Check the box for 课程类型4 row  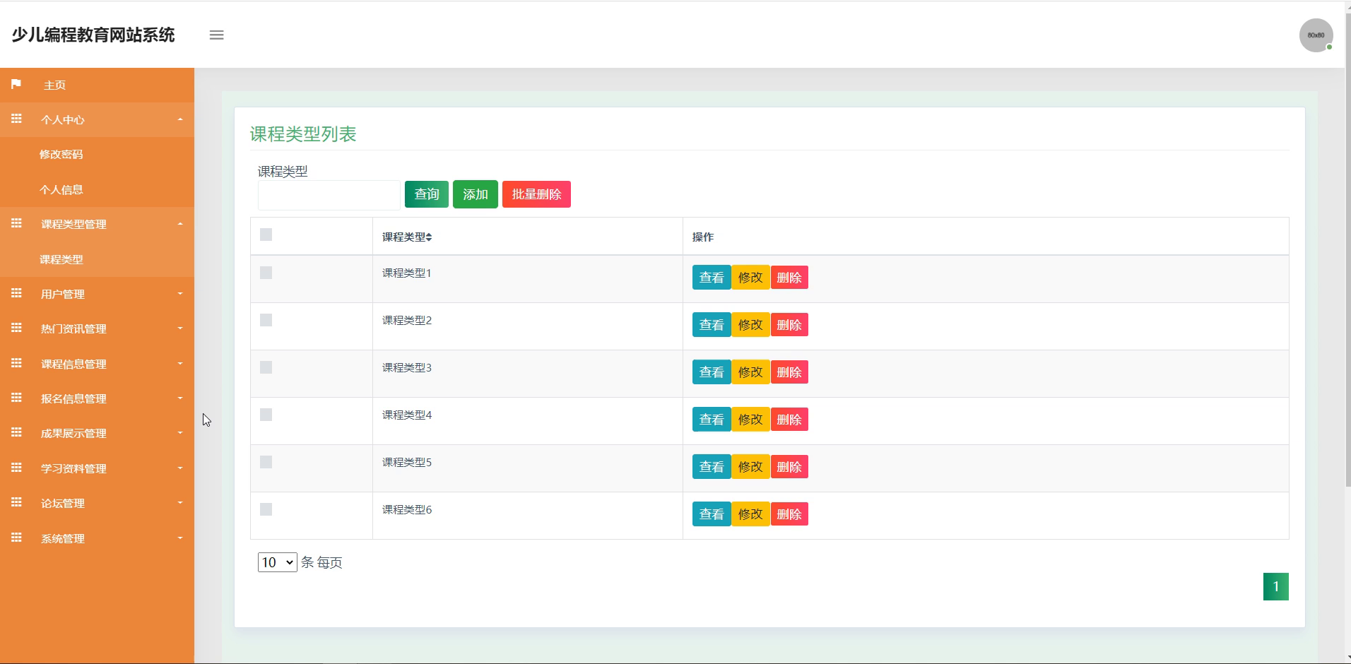[x=266, y=415]
